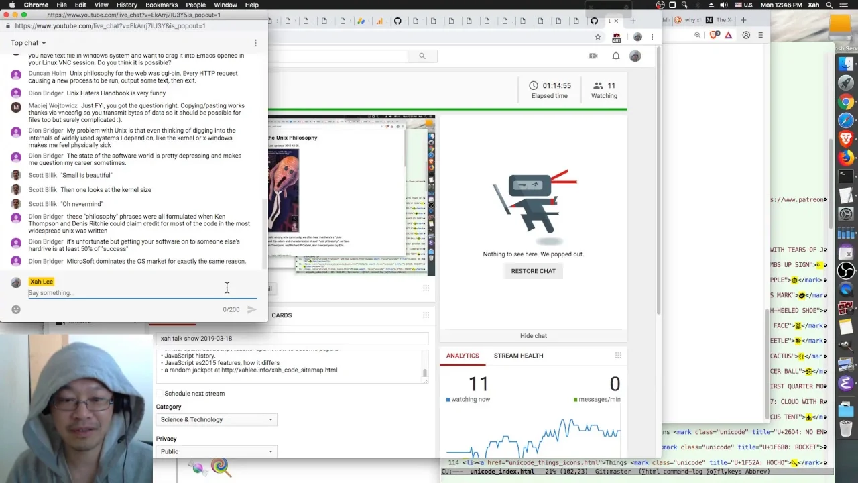This screenshot has height=483, width=858.
Task: Select the Analytics tab
Action: click(463, 356)
